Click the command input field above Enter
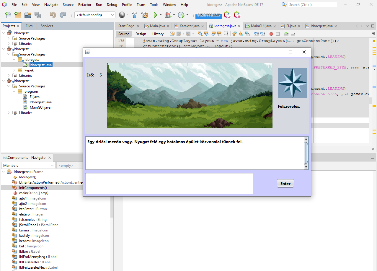Image resolution: width=377 pixels, height=271 pixels. click(x=169, y=183)
